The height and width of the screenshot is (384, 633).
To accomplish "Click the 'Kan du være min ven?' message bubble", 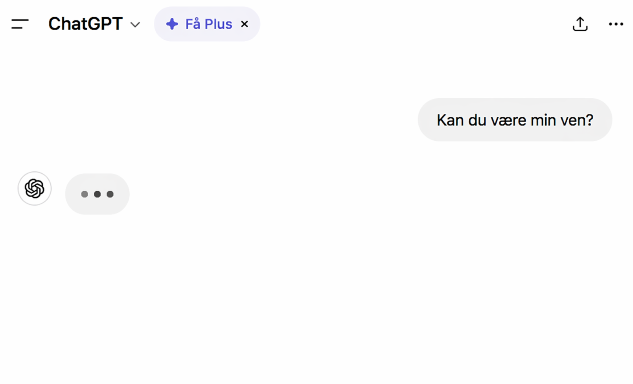I will (515, 120).
